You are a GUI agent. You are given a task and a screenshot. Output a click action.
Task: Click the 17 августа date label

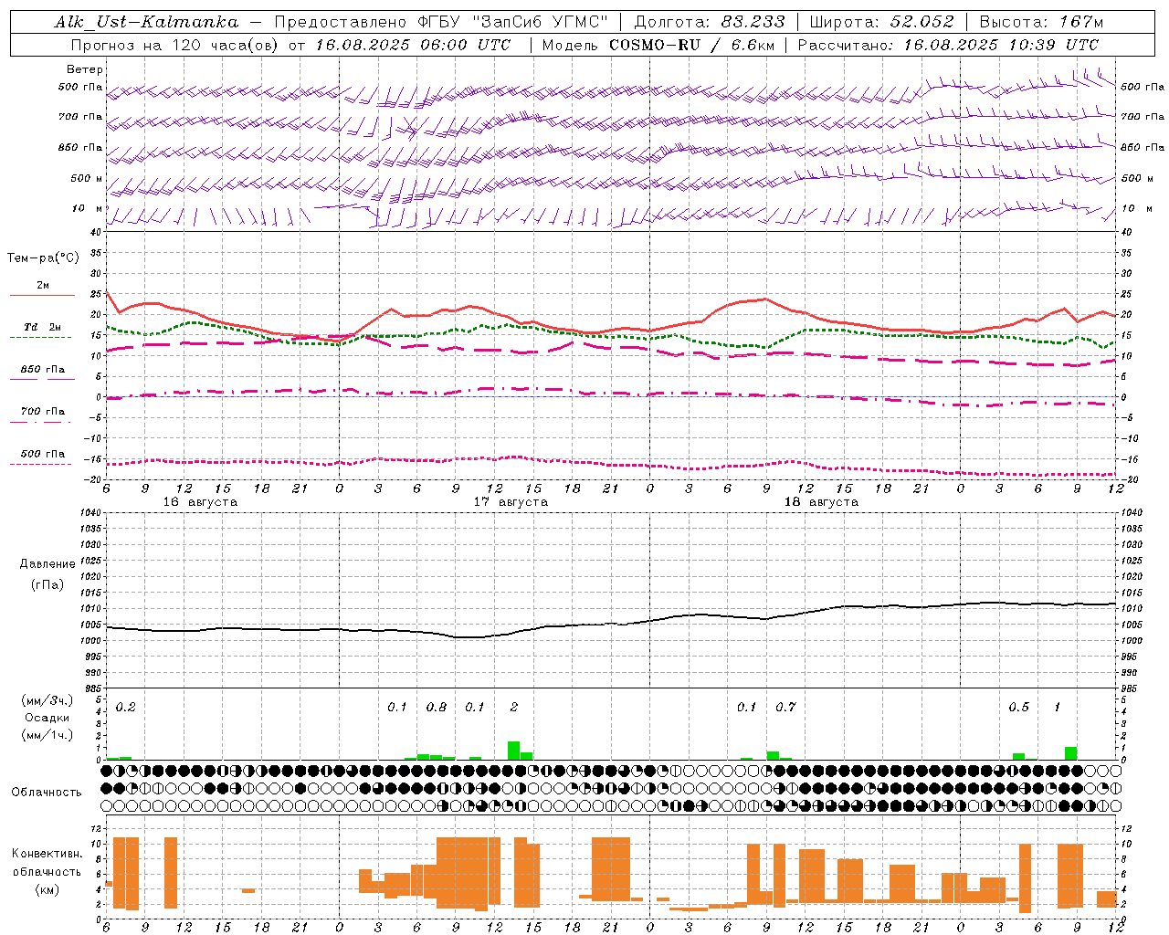point(511,502)
